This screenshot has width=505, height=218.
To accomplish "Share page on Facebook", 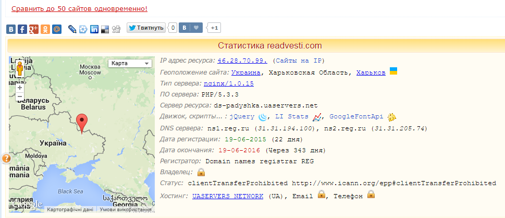I will (x=22, y=29).
